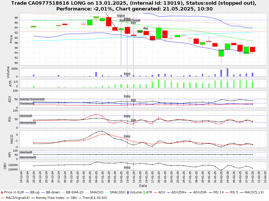
Task: Click the Exit label in RSI panel
Action: [133, 120]
